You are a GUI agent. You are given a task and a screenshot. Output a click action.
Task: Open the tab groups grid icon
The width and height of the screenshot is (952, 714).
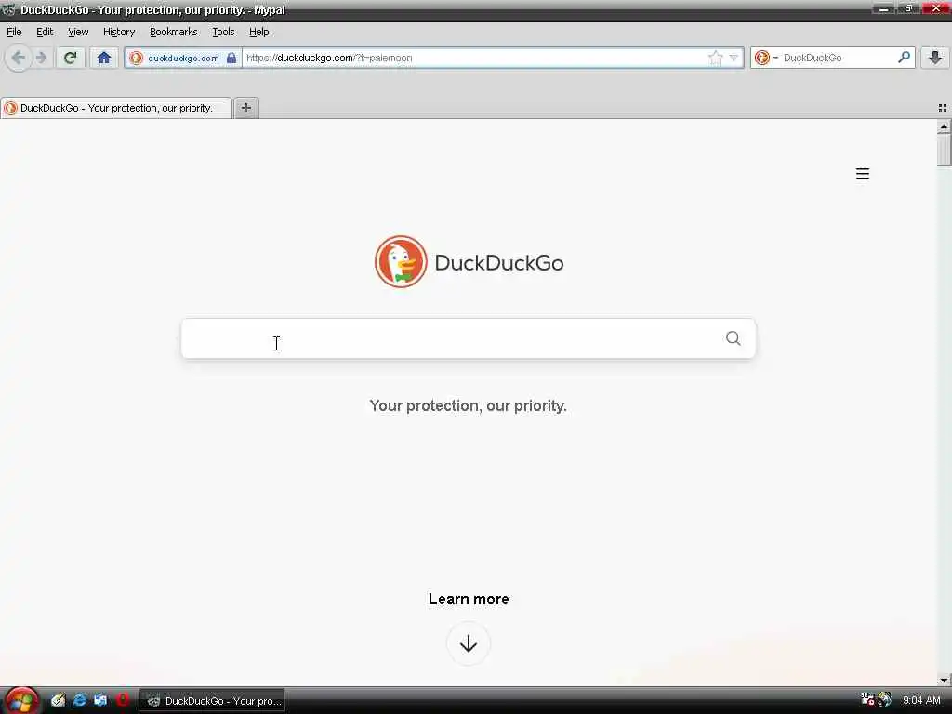[x=943, y=108]
